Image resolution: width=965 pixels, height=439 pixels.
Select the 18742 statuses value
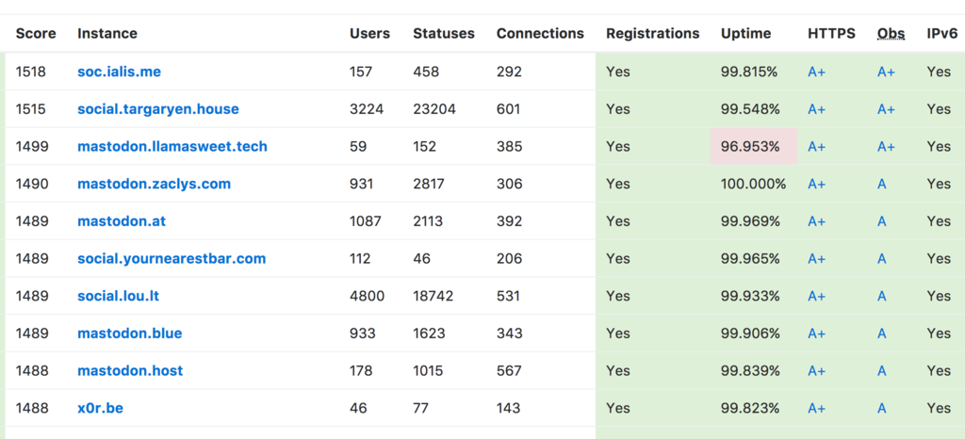433,297
